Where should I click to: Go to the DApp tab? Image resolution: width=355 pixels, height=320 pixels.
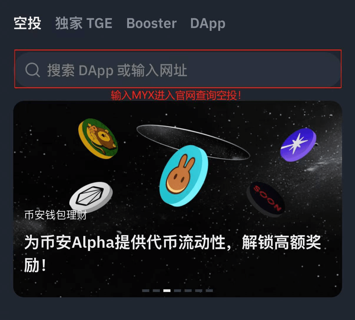pyautogui.click(x=208, y=24)
